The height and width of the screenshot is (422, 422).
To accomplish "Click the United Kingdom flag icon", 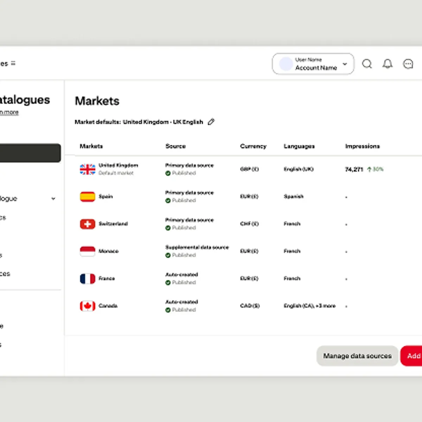I will (88, 169).
